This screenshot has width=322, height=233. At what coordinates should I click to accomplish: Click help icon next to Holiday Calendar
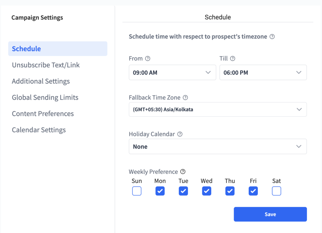[180, 134]
